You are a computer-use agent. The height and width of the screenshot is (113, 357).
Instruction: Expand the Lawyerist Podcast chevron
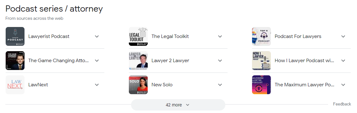[97, 36]
